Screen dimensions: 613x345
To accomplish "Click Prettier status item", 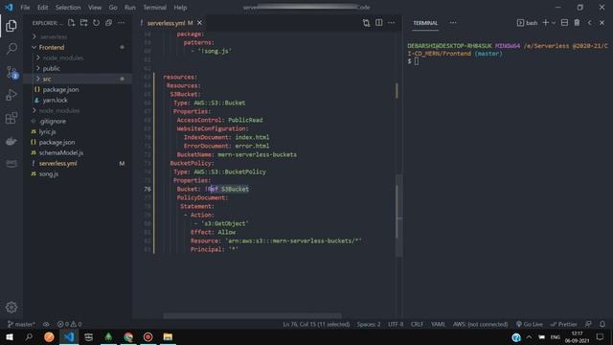I will click(563, 324).
